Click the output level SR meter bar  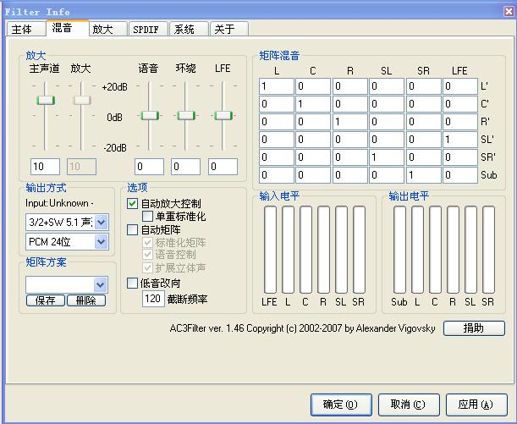click(x=488, y=250)
